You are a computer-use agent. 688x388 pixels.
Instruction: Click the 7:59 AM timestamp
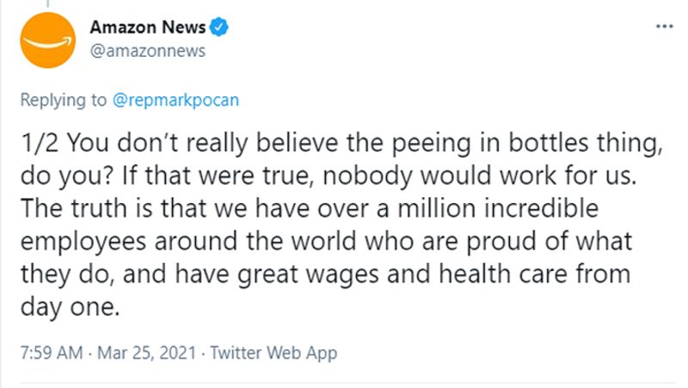click(x=52, y=353)
